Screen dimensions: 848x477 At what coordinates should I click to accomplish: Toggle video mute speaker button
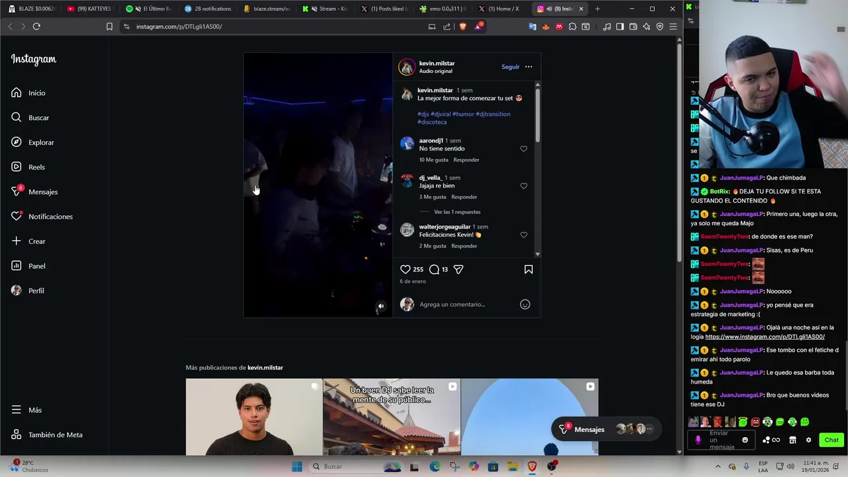[381, 307]
